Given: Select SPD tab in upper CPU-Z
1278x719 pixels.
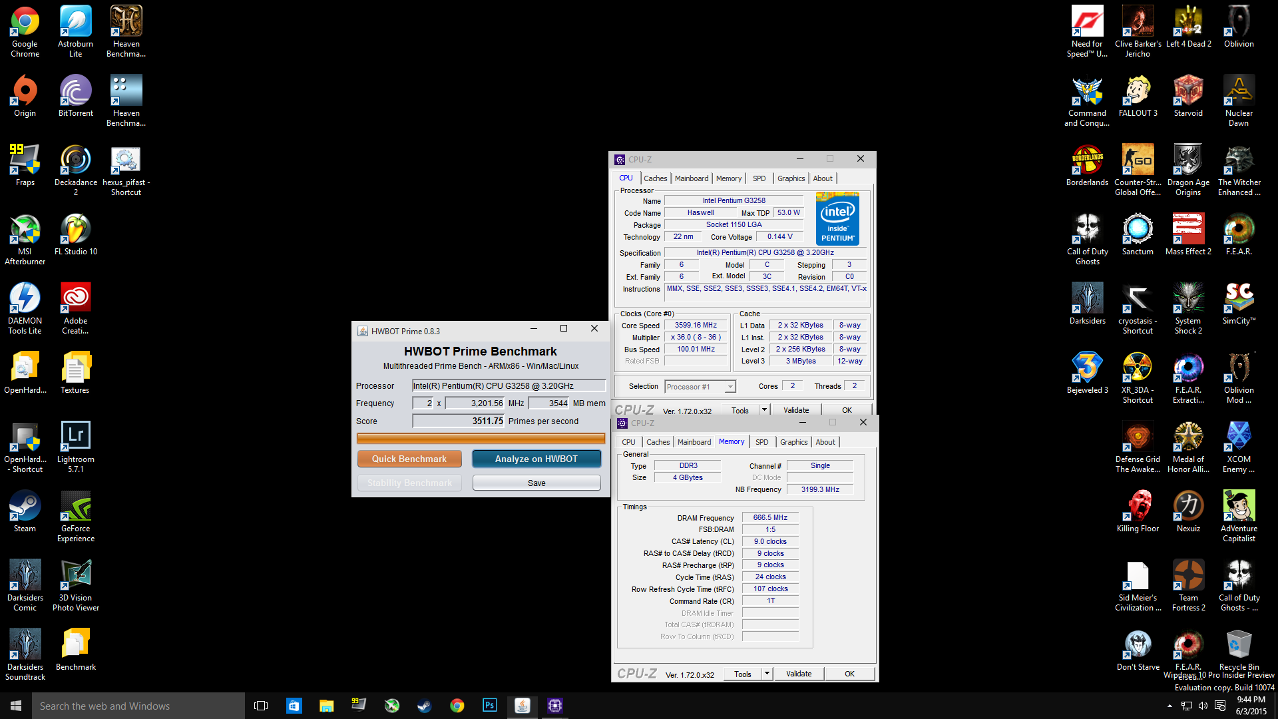Looking at the screenshot, I should tap(759, 178).
